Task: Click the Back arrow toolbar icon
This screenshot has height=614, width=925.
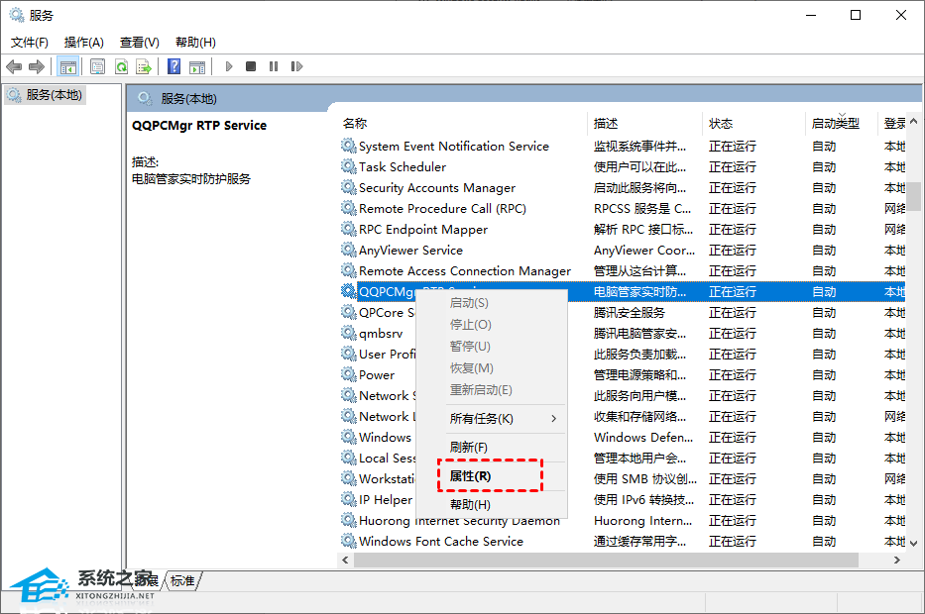Action: 14,66
